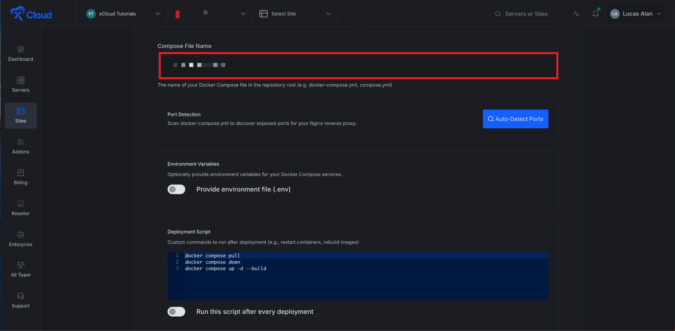This screenshot has height=331, width=675.
Task: Open Support in the sidebar
Action: [20, 300]
